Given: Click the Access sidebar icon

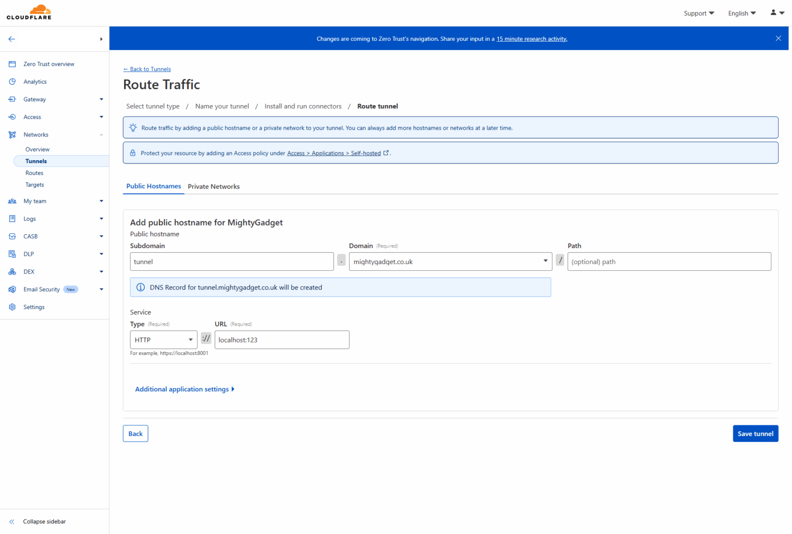Looking at the screenshot, I should (12, 117).
